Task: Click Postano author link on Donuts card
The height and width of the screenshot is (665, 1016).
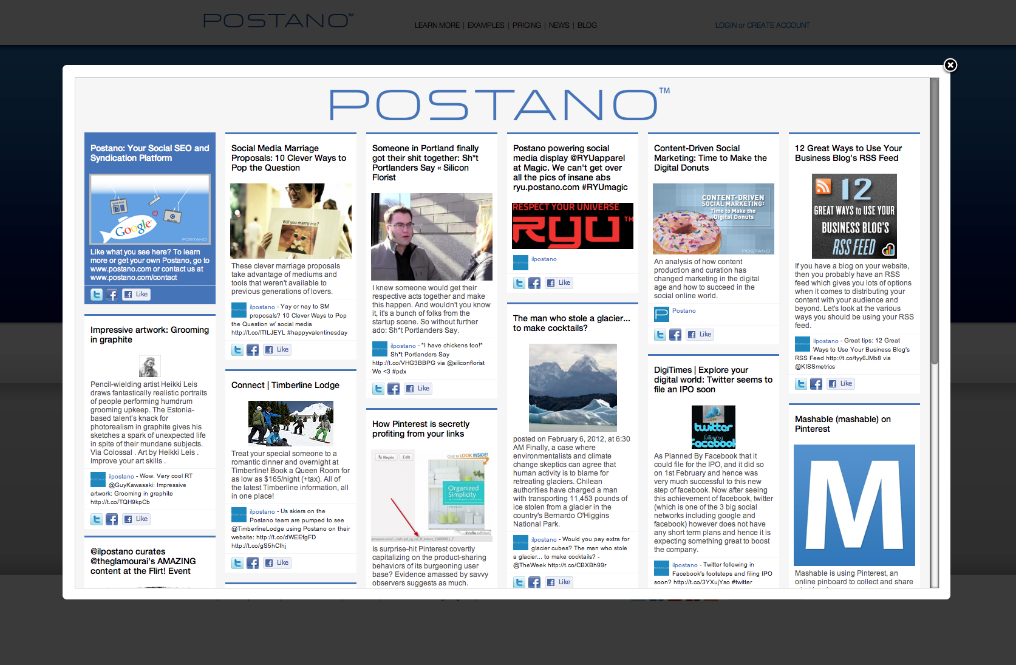Action: 684,311
